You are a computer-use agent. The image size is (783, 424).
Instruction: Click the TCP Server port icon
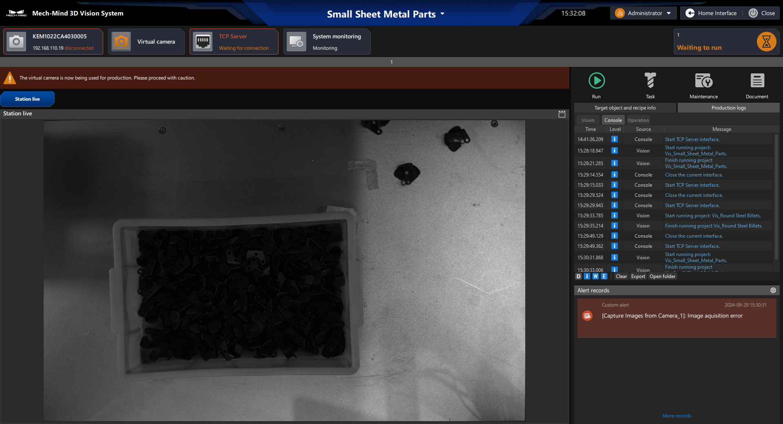point(203,42)
